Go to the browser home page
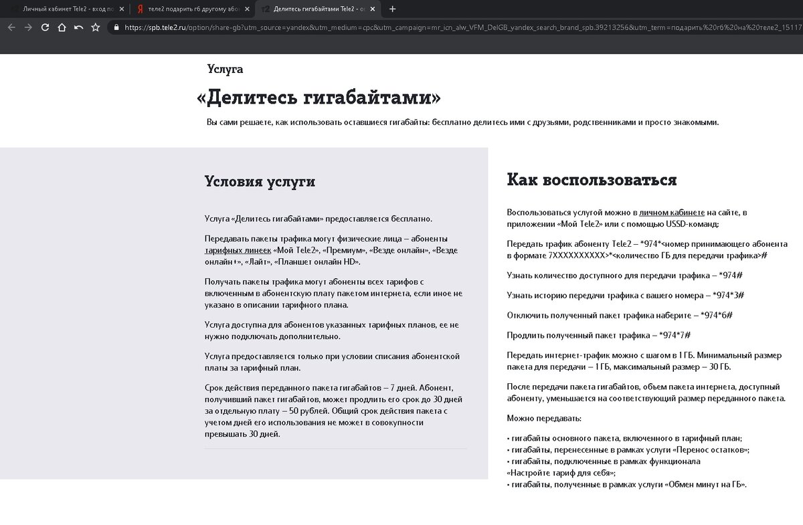The width and height of the screenshot is (803, 525). coord(62,27)
